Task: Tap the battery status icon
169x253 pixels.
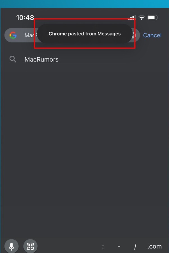Action: (x=153, y=18)
